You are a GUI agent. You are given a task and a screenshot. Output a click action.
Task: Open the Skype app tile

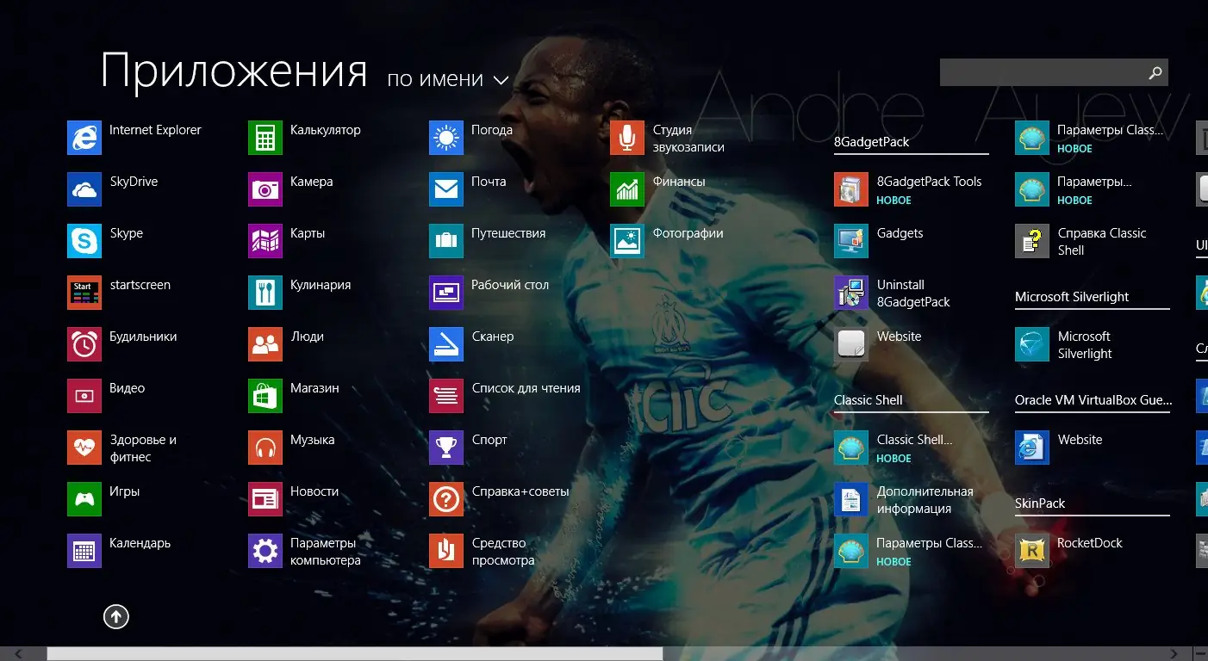[x=105, y=241]
